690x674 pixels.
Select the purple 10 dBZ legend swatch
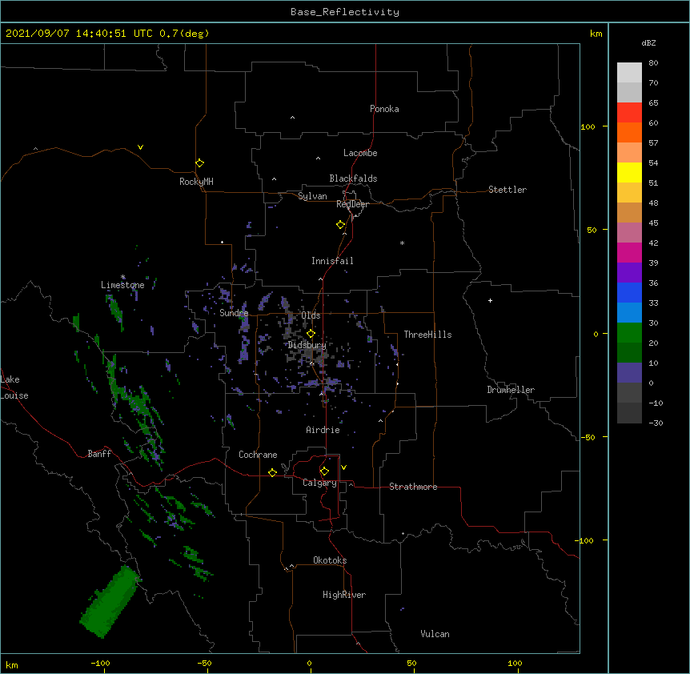(x=629, y=373)
